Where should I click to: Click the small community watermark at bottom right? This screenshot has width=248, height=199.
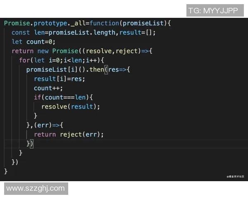pyautogui.click(x=235, y=177)
